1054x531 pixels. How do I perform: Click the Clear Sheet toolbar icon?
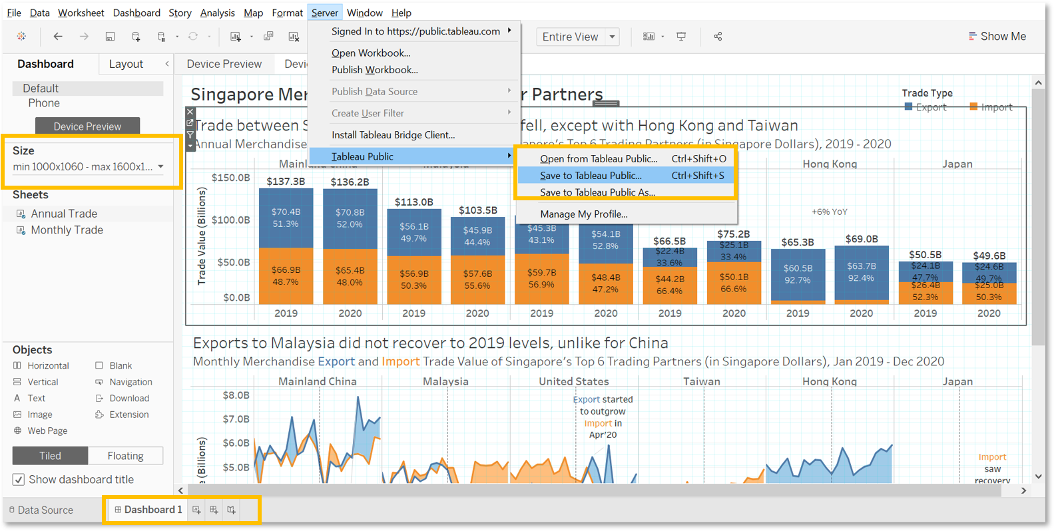[294, 37]
